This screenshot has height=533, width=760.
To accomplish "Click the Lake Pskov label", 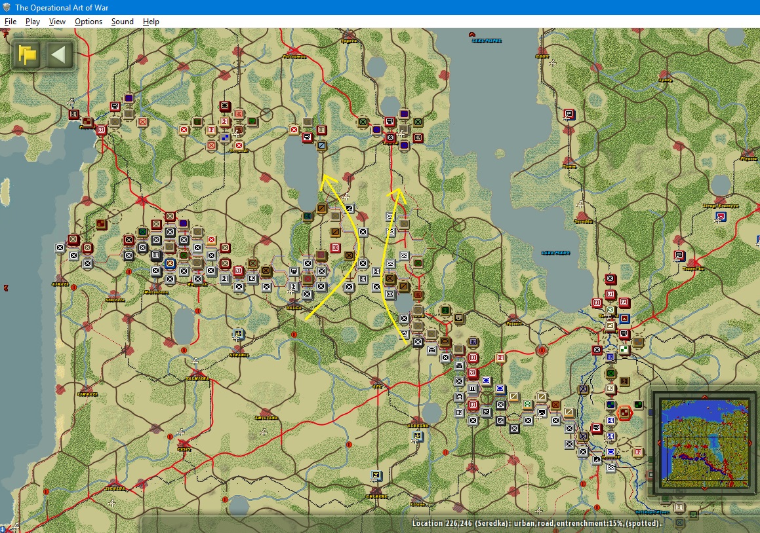I will pos(555,253).
